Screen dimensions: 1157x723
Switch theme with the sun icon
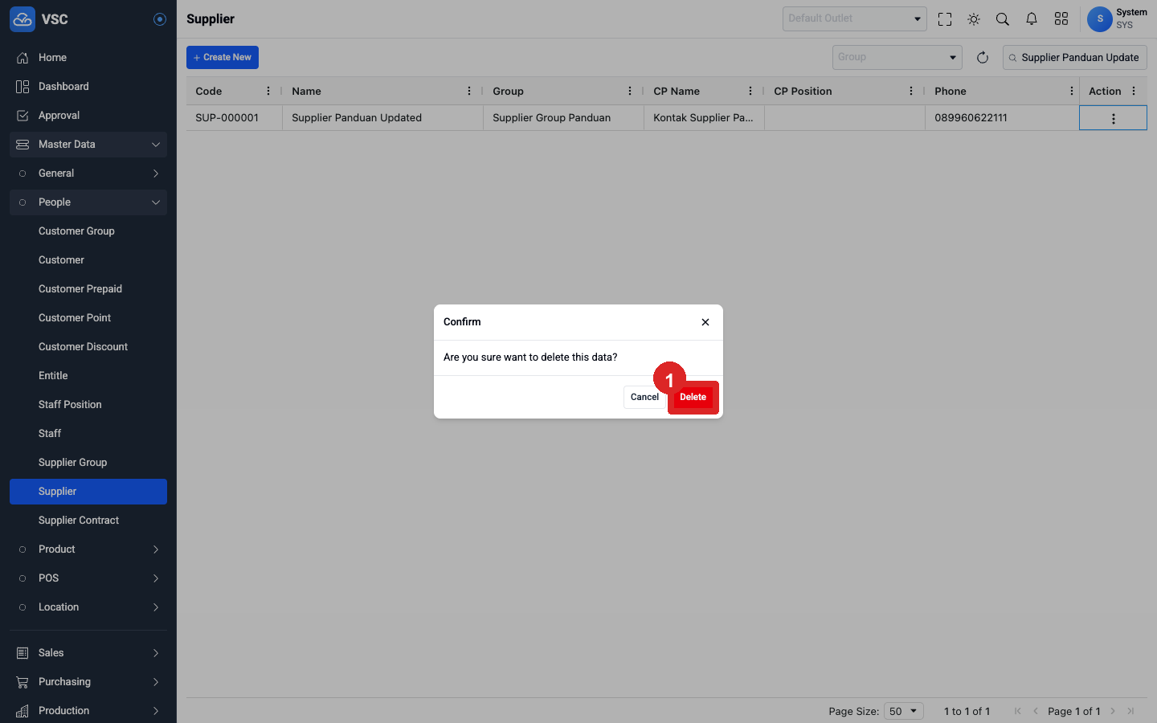[x=974, y=19]
